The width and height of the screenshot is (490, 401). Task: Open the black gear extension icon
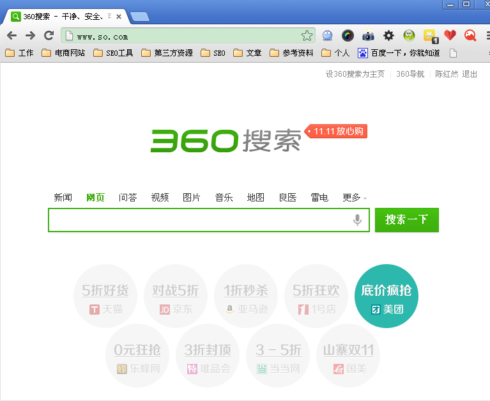click(x=388, y=36)
